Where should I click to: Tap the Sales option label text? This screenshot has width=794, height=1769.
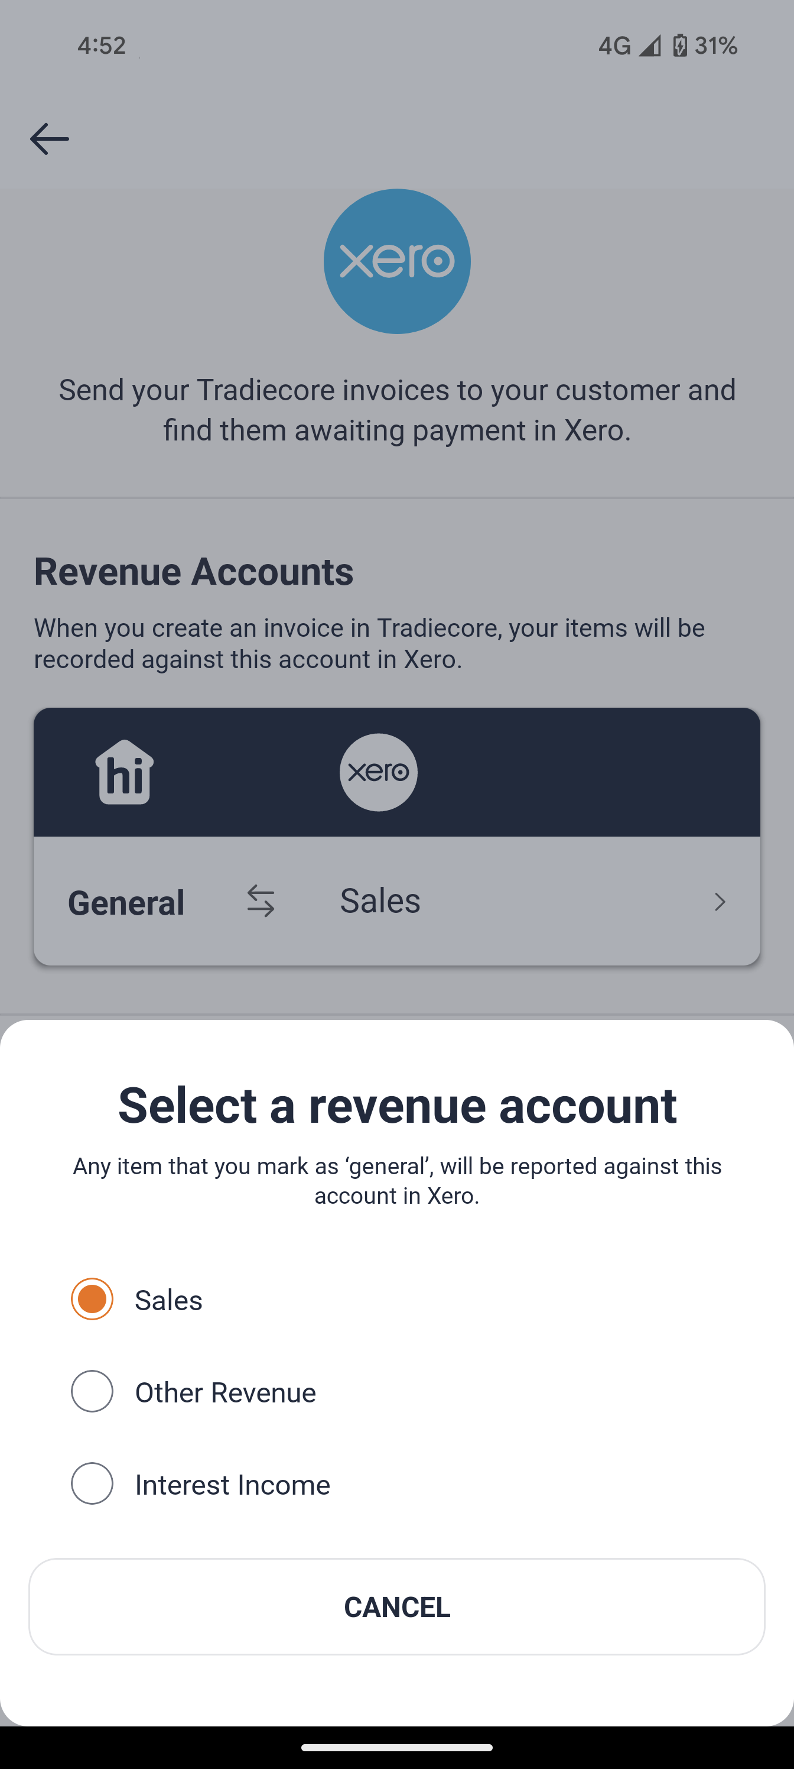point(168,1300)
